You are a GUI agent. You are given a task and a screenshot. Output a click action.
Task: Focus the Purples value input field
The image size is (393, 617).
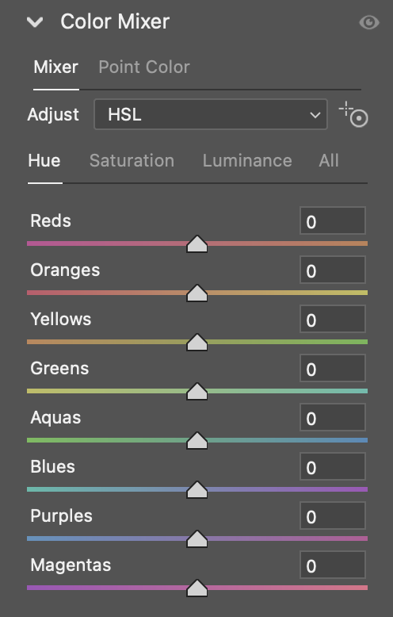[x=333, y=515]
